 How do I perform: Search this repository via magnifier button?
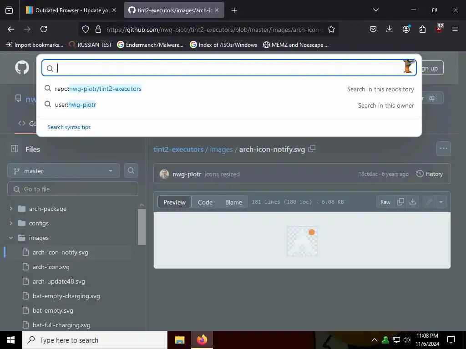131,171
